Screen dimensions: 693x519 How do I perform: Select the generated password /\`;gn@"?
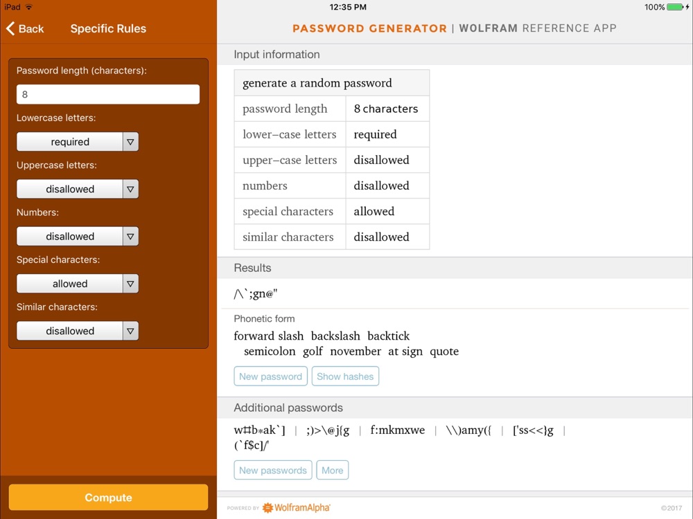(256, 293)
